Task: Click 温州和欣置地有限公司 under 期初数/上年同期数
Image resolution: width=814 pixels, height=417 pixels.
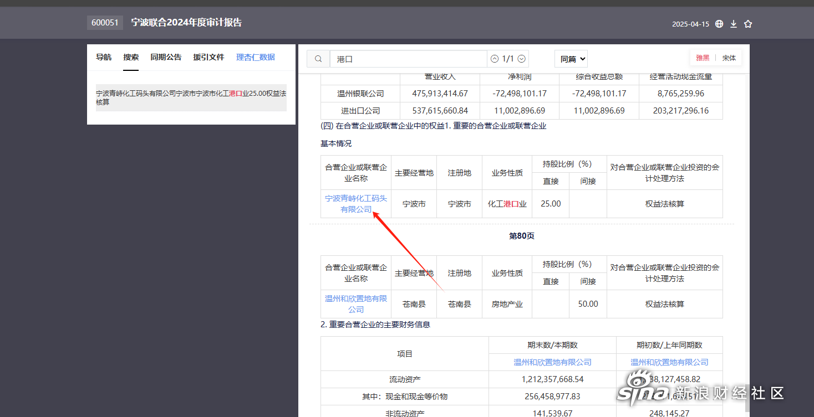Action: point(669,362)
